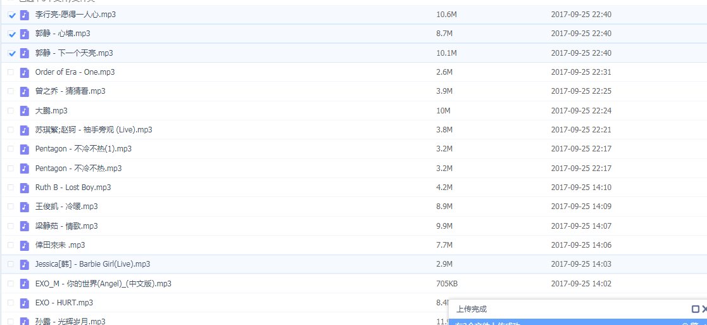707x325 pixels.
Task: Click music icon for Jessica Barbie Girl(Live).mp3
Action: (x=25, y=264)
